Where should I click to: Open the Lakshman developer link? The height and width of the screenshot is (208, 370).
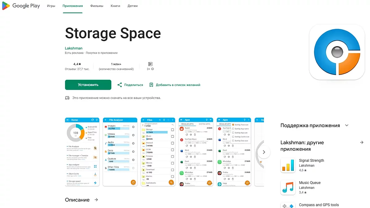coord(74,48)
